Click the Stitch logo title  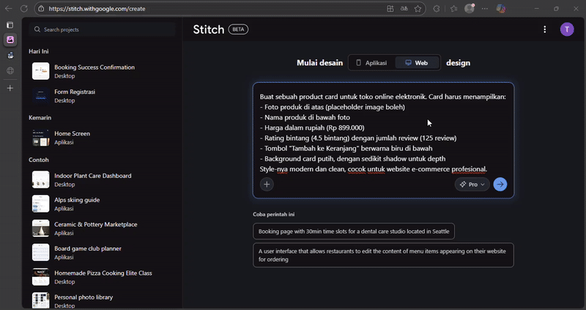coord(209,29)
